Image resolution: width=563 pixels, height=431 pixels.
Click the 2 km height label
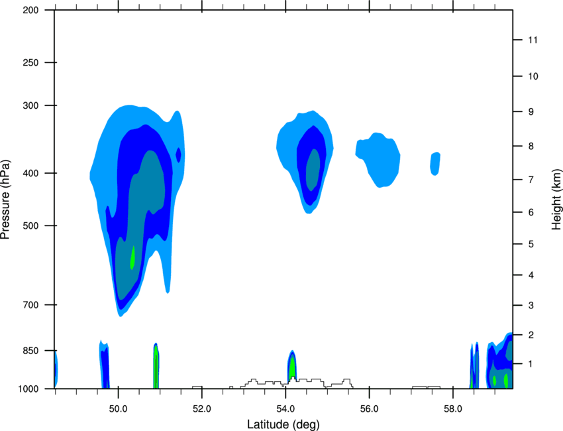531,335
